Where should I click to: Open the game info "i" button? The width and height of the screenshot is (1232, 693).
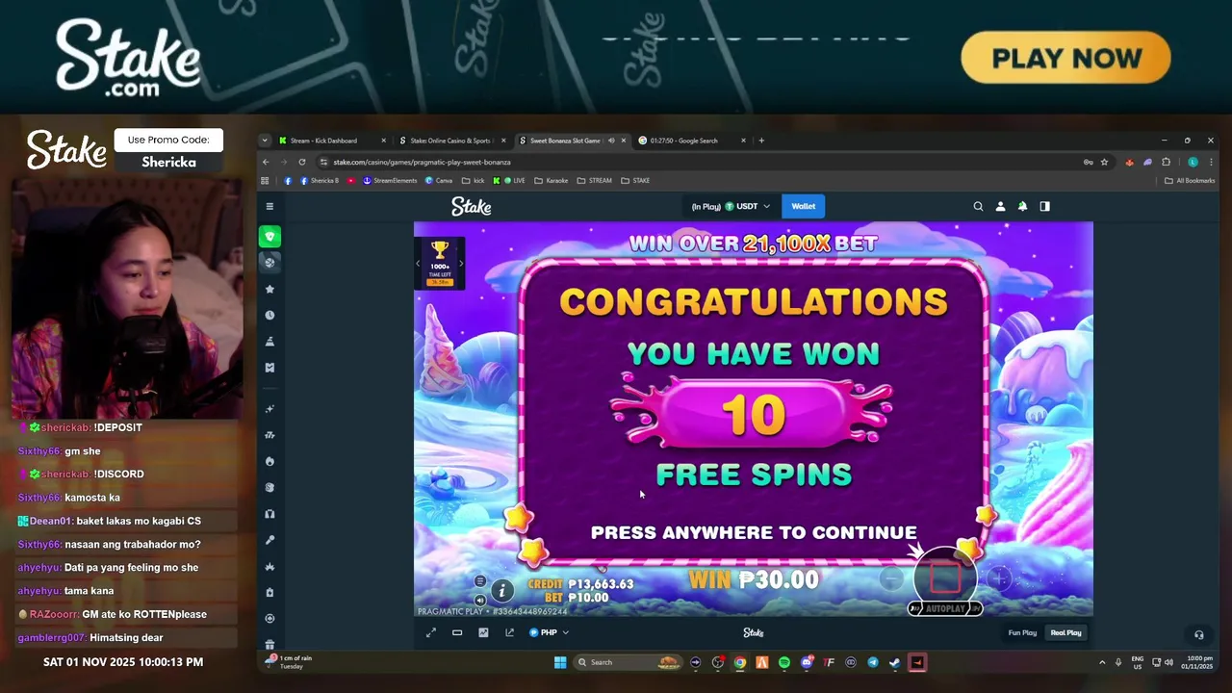pyautogui.click(x=501, y=591)
